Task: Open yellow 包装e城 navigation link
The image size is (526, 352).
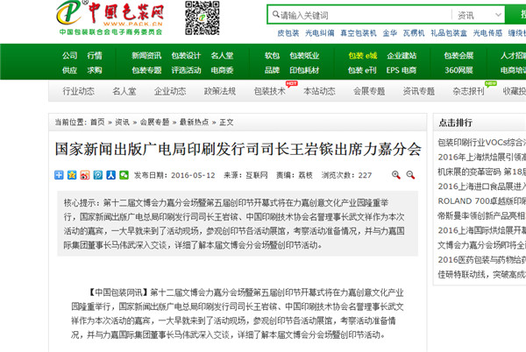Action: coord(363,55)
